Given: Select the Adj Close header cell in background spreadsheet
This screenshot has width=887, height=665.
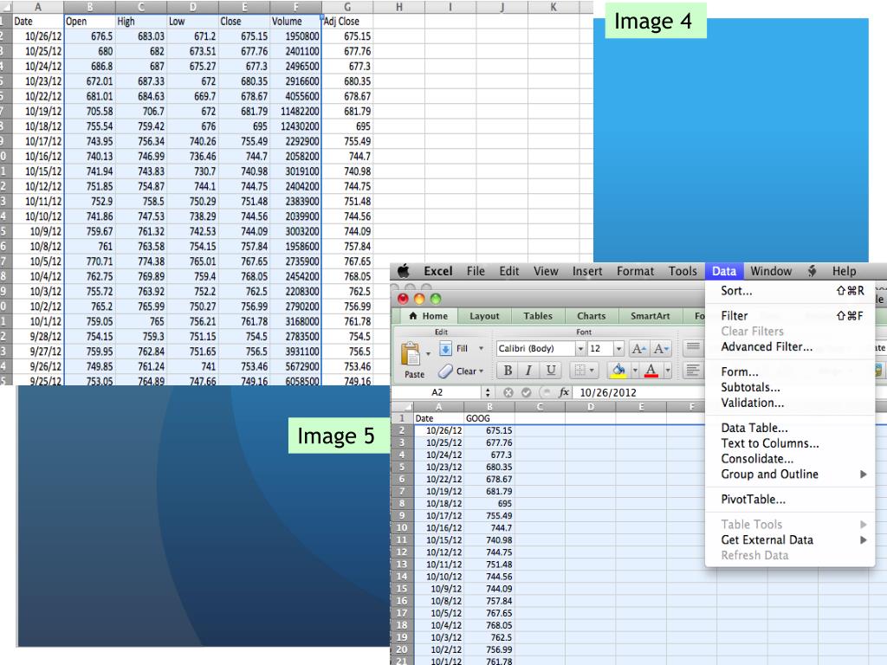Looking at the screenshot, I should [x=347, y=22].
